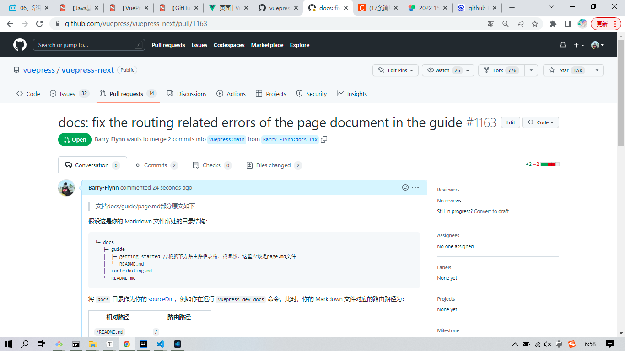Go to the Issues repository tab
The width and height of the screenshot is (625, 351).
(67, 94)
